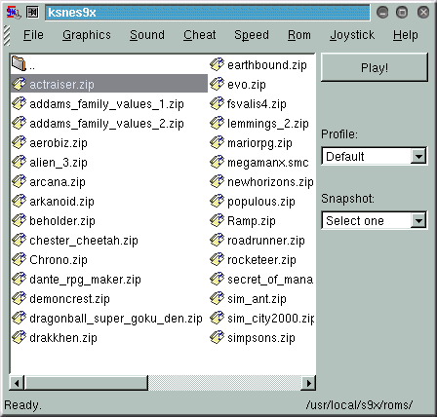Click the horizontal scrollbar thumb
437x417 pixels.
86,383
